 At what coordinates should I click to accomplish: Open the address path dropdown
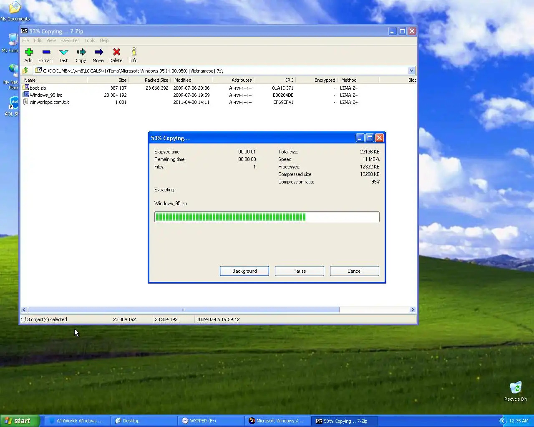411,70
